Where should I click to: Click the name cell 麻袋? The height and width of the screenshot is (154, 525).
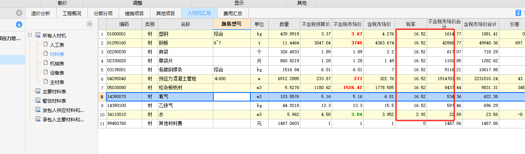[x=185, y=52]
